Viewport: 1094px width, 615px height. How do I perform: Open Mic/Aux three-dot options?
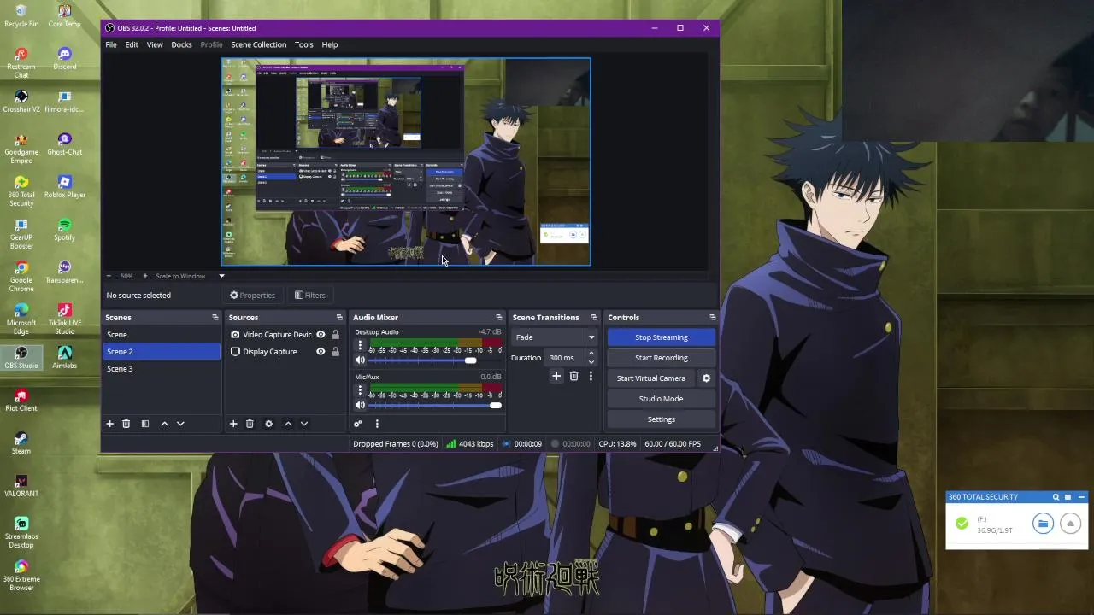click(360, 390)
